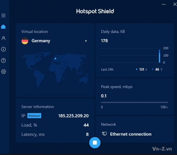The height and width of the screenshot is (155, 177).
Task: Minimize the Hotspot Shield window
Action: click(164, 4)
